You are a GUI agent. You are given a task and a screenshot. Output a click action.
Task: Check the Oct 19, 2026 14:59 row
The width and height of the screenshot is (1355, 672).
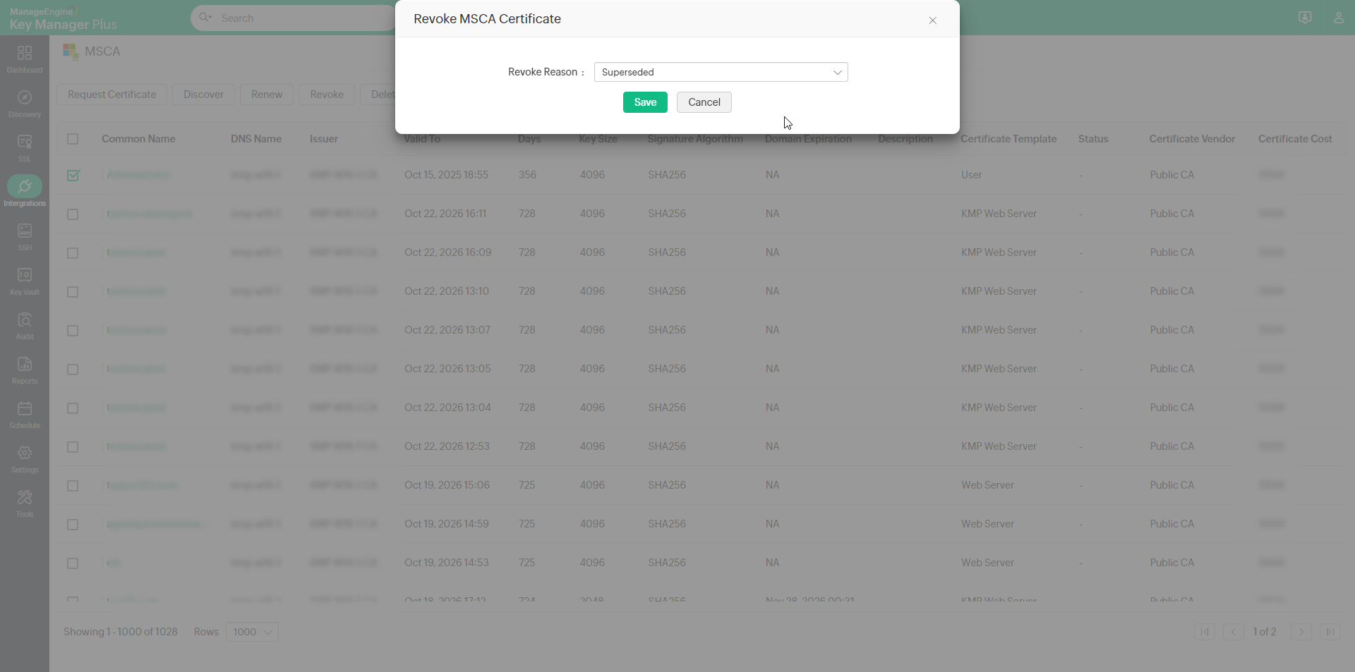point(73,524)
